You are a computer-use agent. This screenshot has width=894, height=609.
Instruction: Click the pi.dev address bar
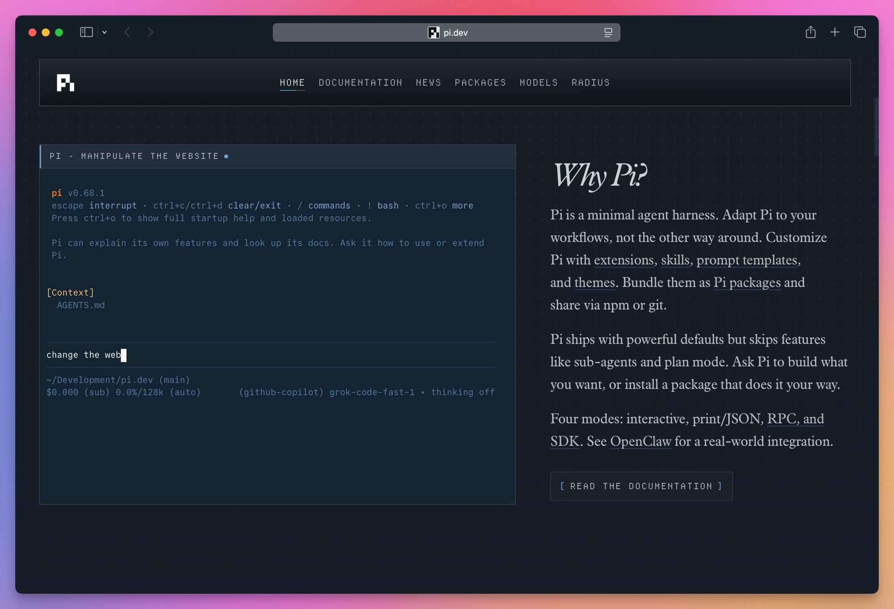click(x=447, y=33)
